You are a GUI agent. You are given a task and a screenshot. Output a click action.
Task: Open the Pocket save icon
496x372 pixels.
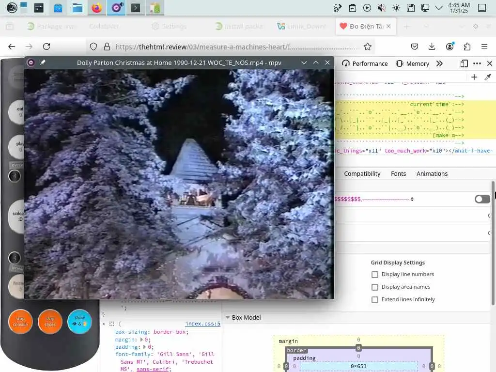coord(415,47)
